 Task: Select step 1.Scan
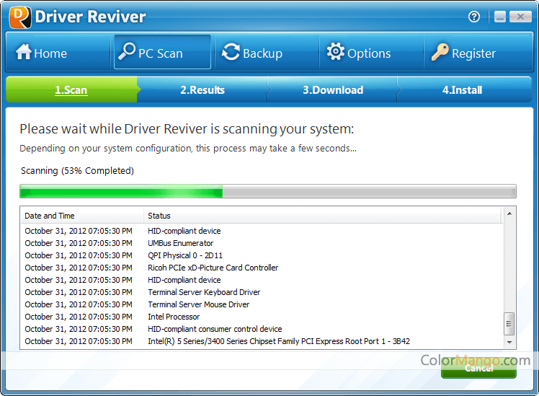click(71, 89)
